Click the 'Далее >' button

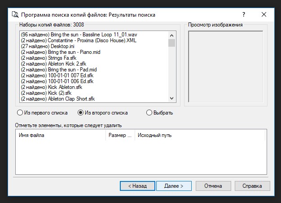tap(174, 186)
